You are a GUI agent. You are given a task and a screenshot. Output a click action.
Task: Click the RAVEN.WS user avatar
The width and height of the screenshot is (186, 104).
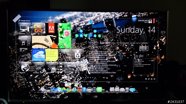point(150,21)
